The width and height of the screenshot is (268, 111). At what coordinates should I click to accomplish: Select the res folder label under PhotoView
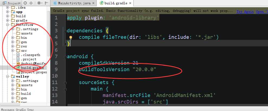pos(24,46)
